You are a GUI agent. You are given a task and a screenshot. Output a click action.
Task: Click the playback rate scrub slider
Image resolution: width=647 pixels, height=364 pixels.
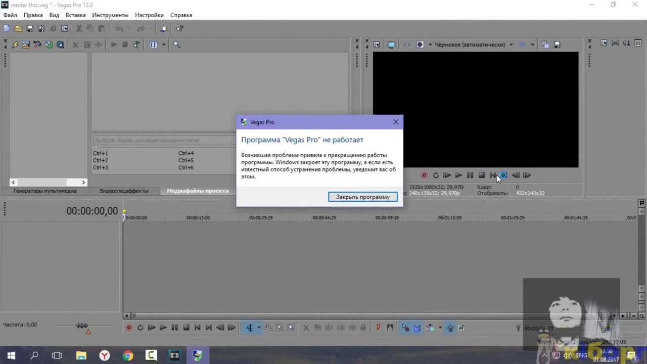coord(82,326)
